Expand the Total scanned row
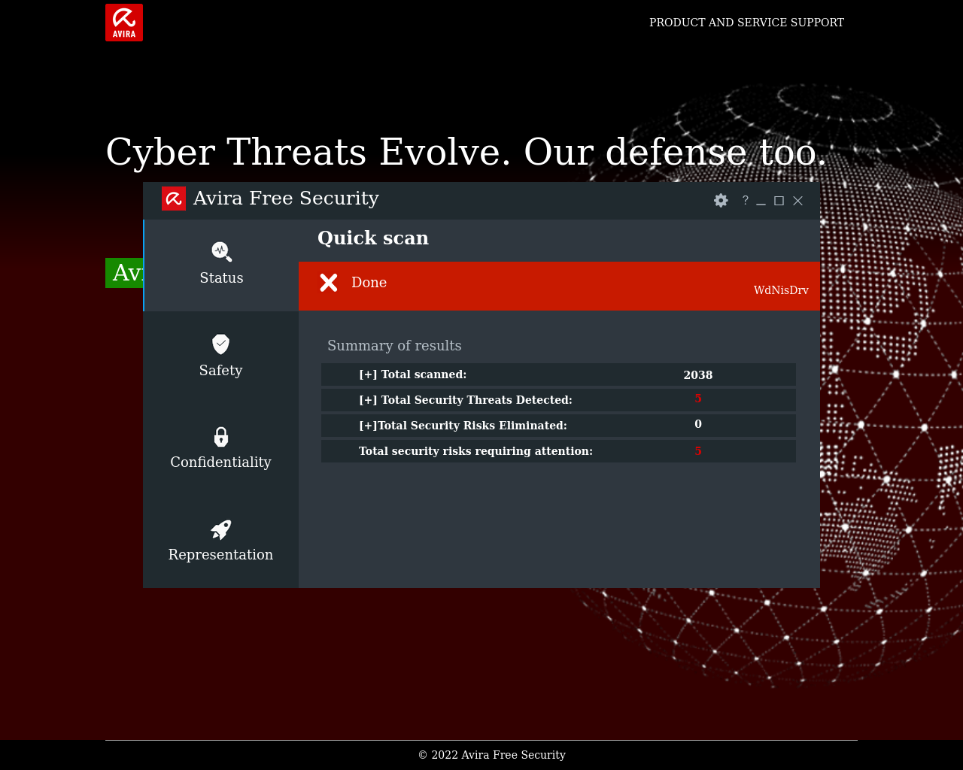 pyautogui.click(x=558, y=374)
